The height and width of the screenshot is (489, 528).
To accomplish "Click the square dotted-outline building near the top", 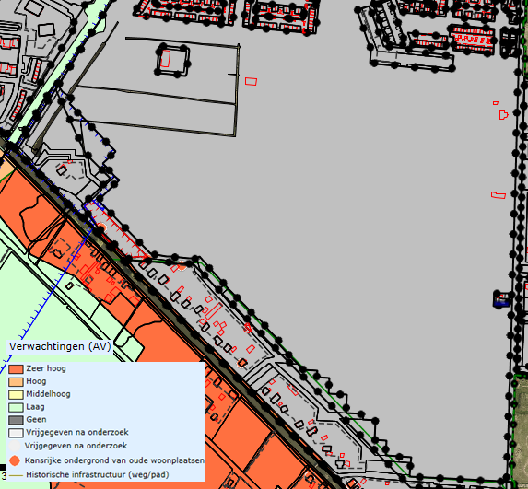I will pyautogui.click(x=172, y=60).
